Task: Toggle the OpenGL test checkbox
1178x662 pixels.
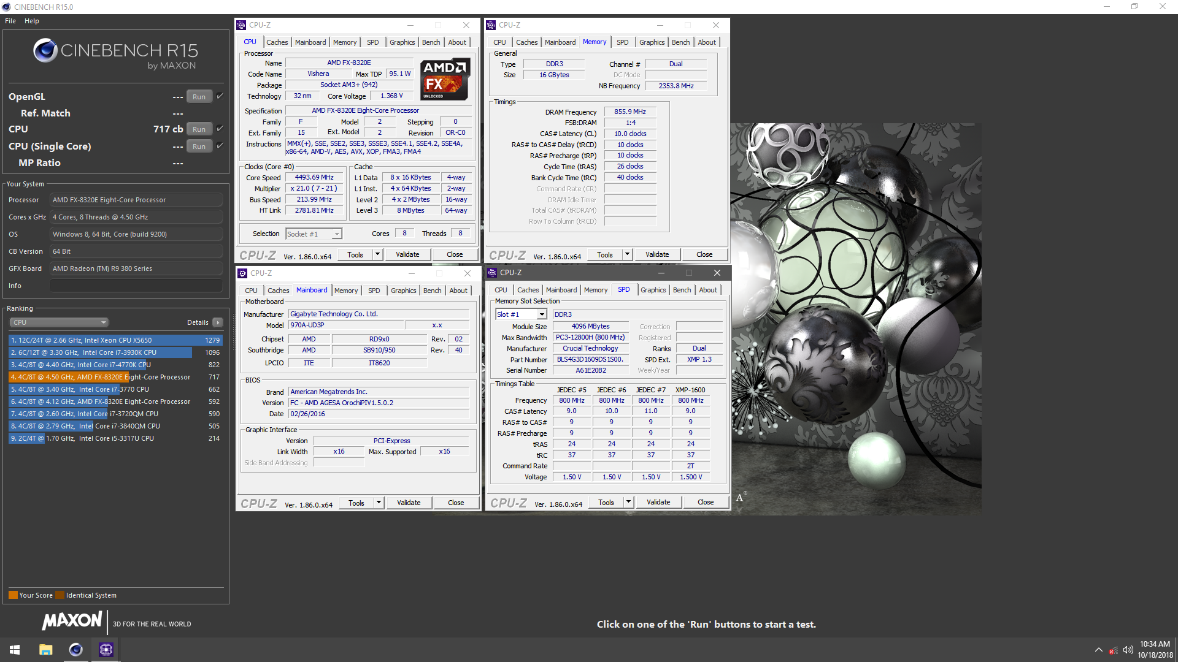Action: [x=220, y=96]
